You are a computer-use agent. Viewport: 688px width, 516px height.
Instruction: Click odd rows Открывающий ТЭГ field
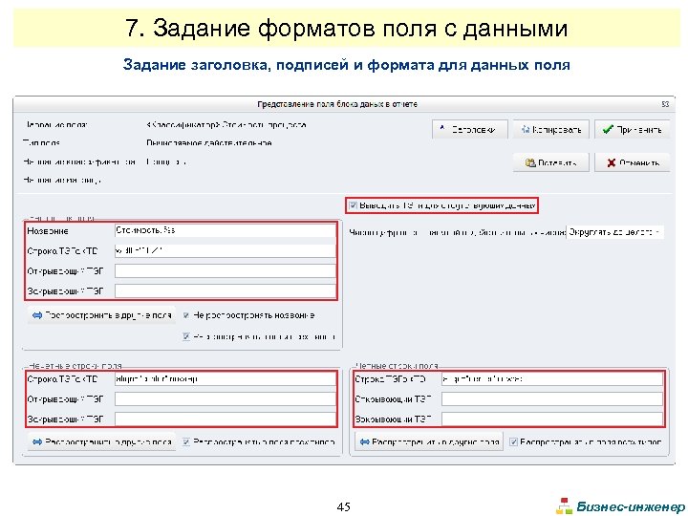point(226,398)
